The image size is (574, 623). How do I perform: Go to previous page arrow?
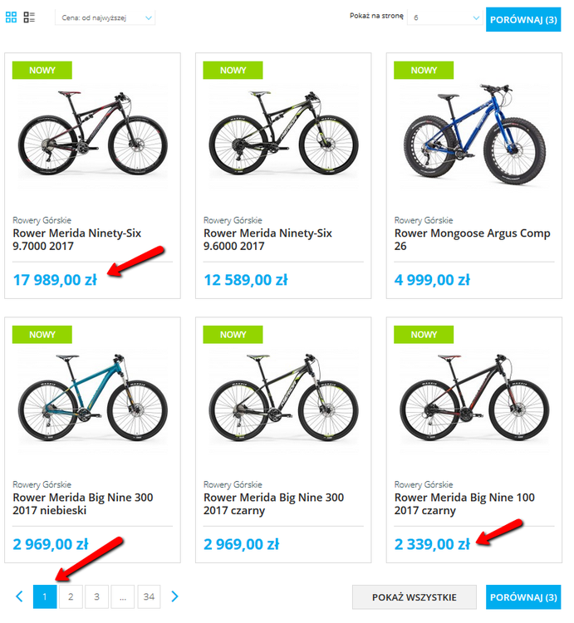(x=19, y=596)
